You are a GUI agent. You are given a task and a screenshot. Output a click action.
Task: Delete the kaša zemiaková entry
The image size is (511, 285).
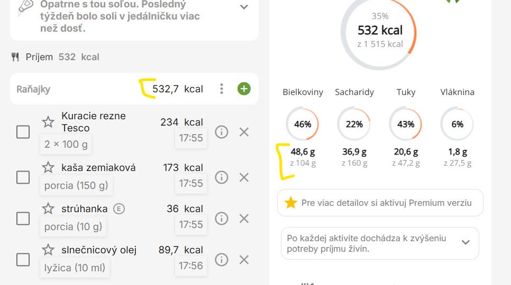pos(244,177)
